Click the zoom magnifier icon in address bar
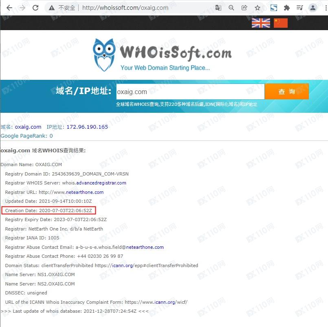 pyautogui.click(x=231, y=8)
